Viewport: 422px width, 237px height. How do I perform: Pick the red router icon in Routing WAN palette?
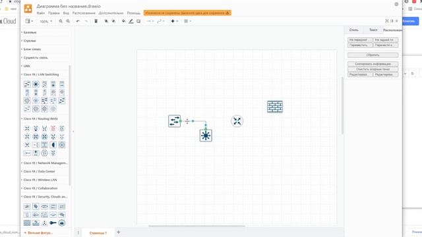53,128
